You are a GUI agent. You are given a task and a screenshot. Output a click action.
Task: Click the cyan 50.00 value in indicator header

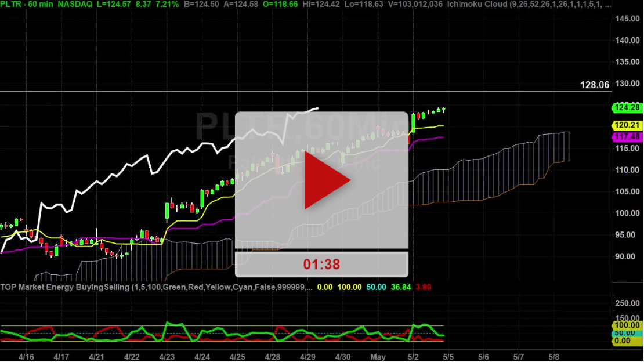(x=376, y=287)
